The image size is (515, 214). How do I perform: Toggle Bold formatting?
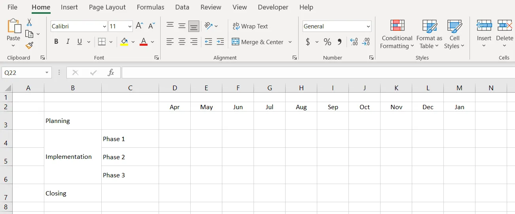point(56,42)
